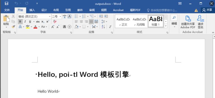215x98 pixels.
Task: Apply distributed alignment
Action: click(x=96, y=21)
